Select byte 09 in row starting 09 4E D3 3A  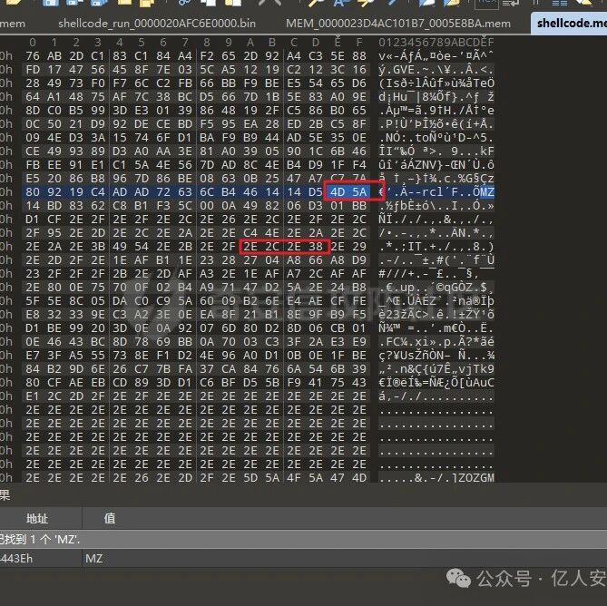[33, 138]
